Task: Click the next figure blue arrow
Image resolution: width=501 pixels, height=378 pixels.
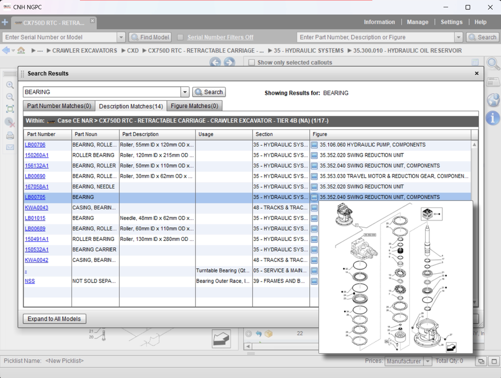Action: click(x=229, y=62)
